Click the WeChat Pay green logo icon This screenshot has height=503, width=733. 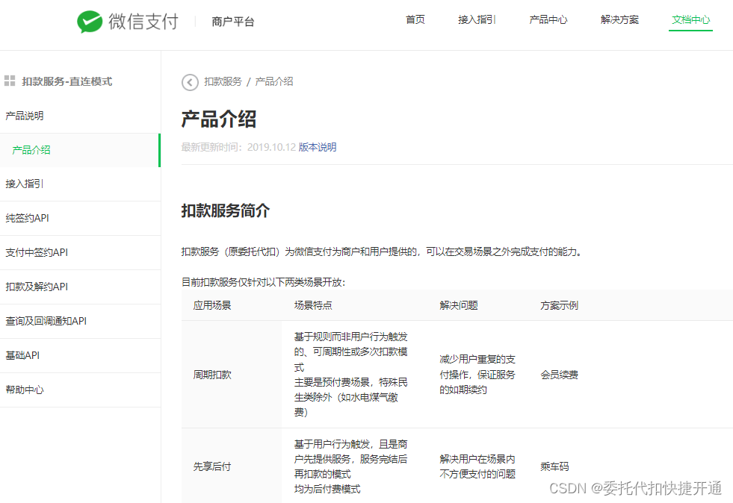89,22
